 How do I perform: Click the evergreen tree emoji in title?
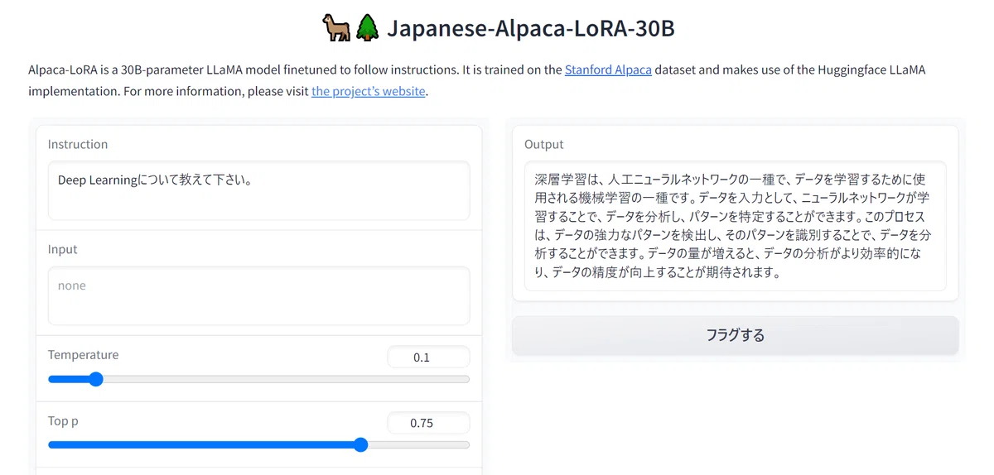pyautogui.click(x=367, y=29)
